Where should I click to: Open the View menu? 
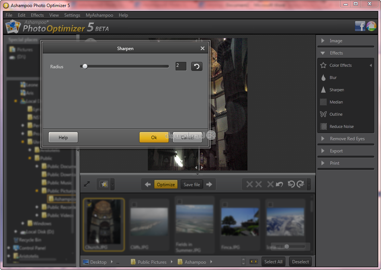(x=54, y=15)
